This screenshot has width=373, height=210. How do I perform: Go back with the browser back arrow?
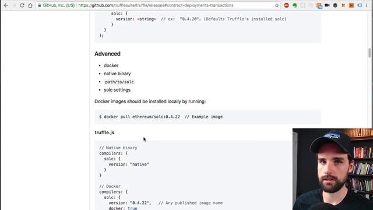(6, 5)
